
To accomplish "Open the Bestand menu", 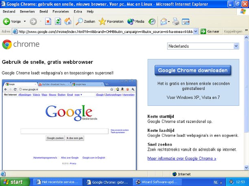I will point(9,11).
